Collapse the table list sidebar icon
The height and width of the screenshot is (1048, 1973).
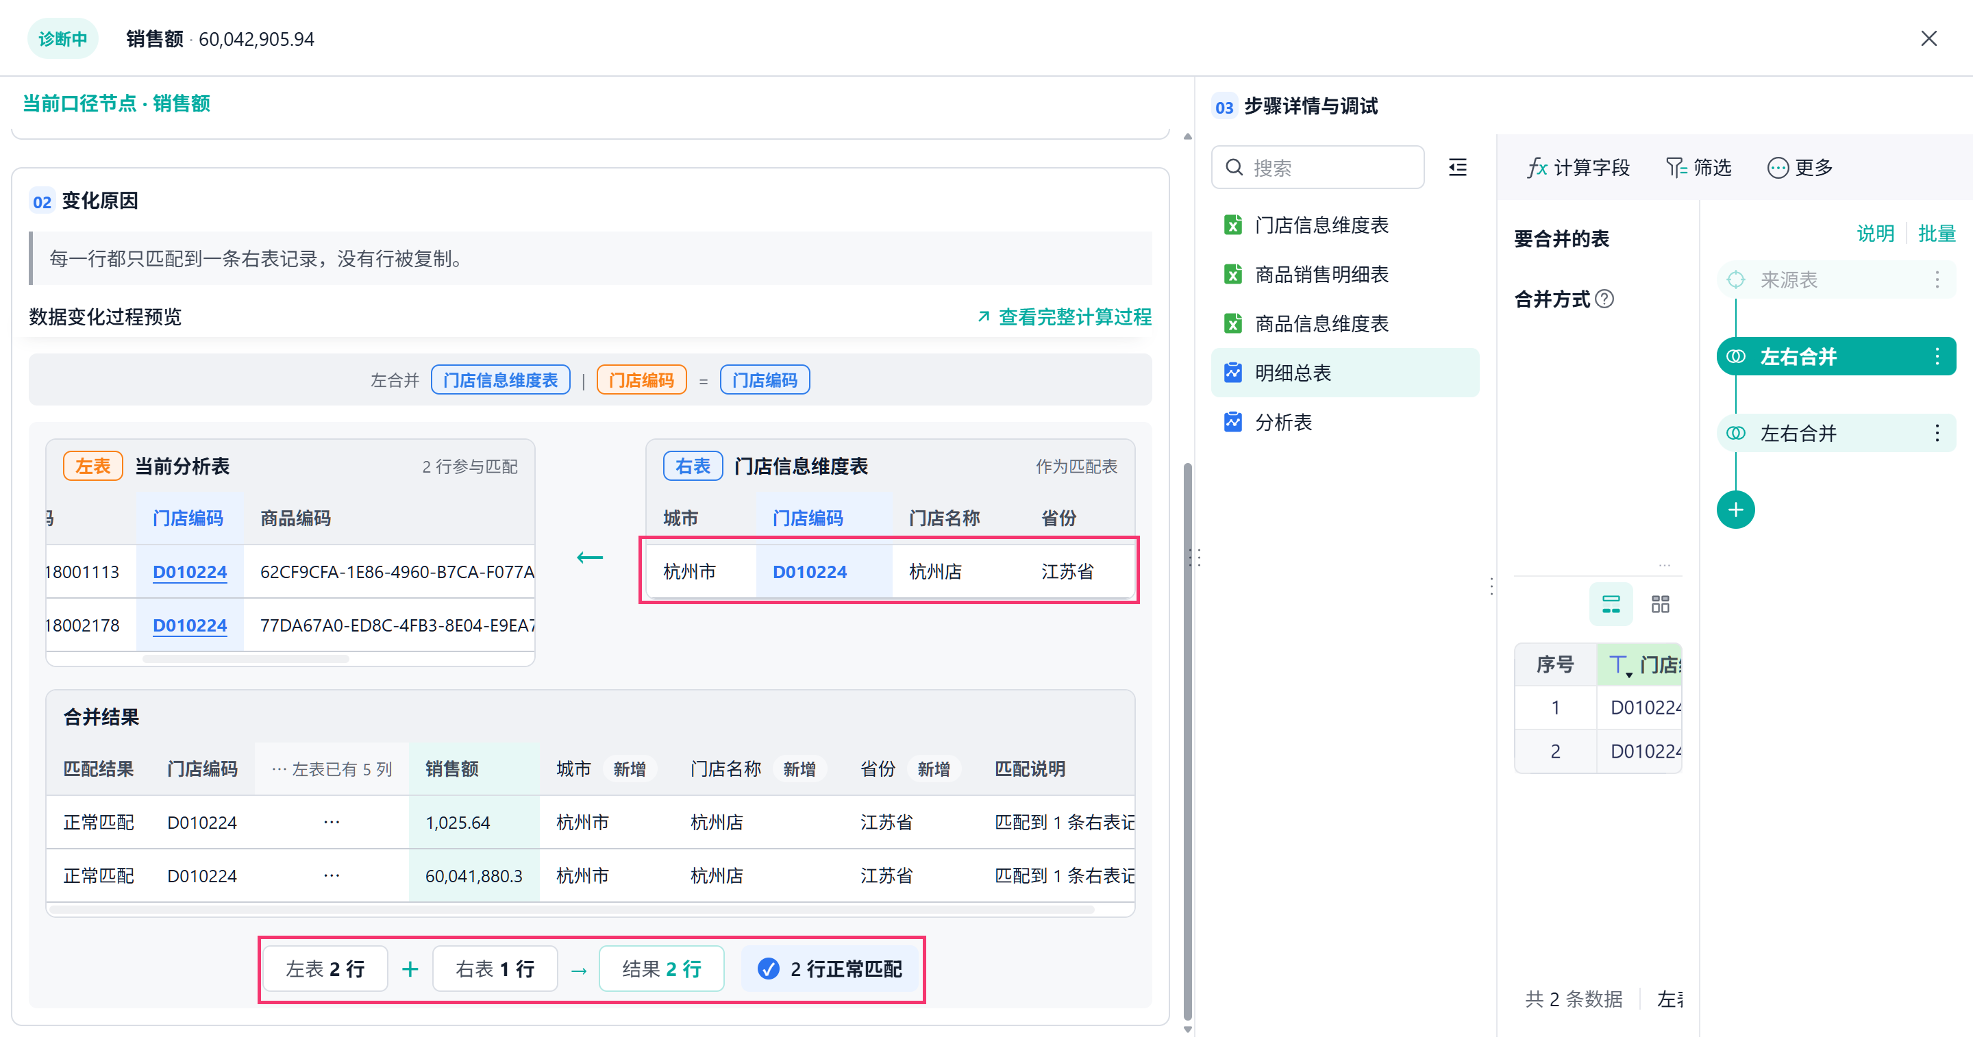point(1458,167)
